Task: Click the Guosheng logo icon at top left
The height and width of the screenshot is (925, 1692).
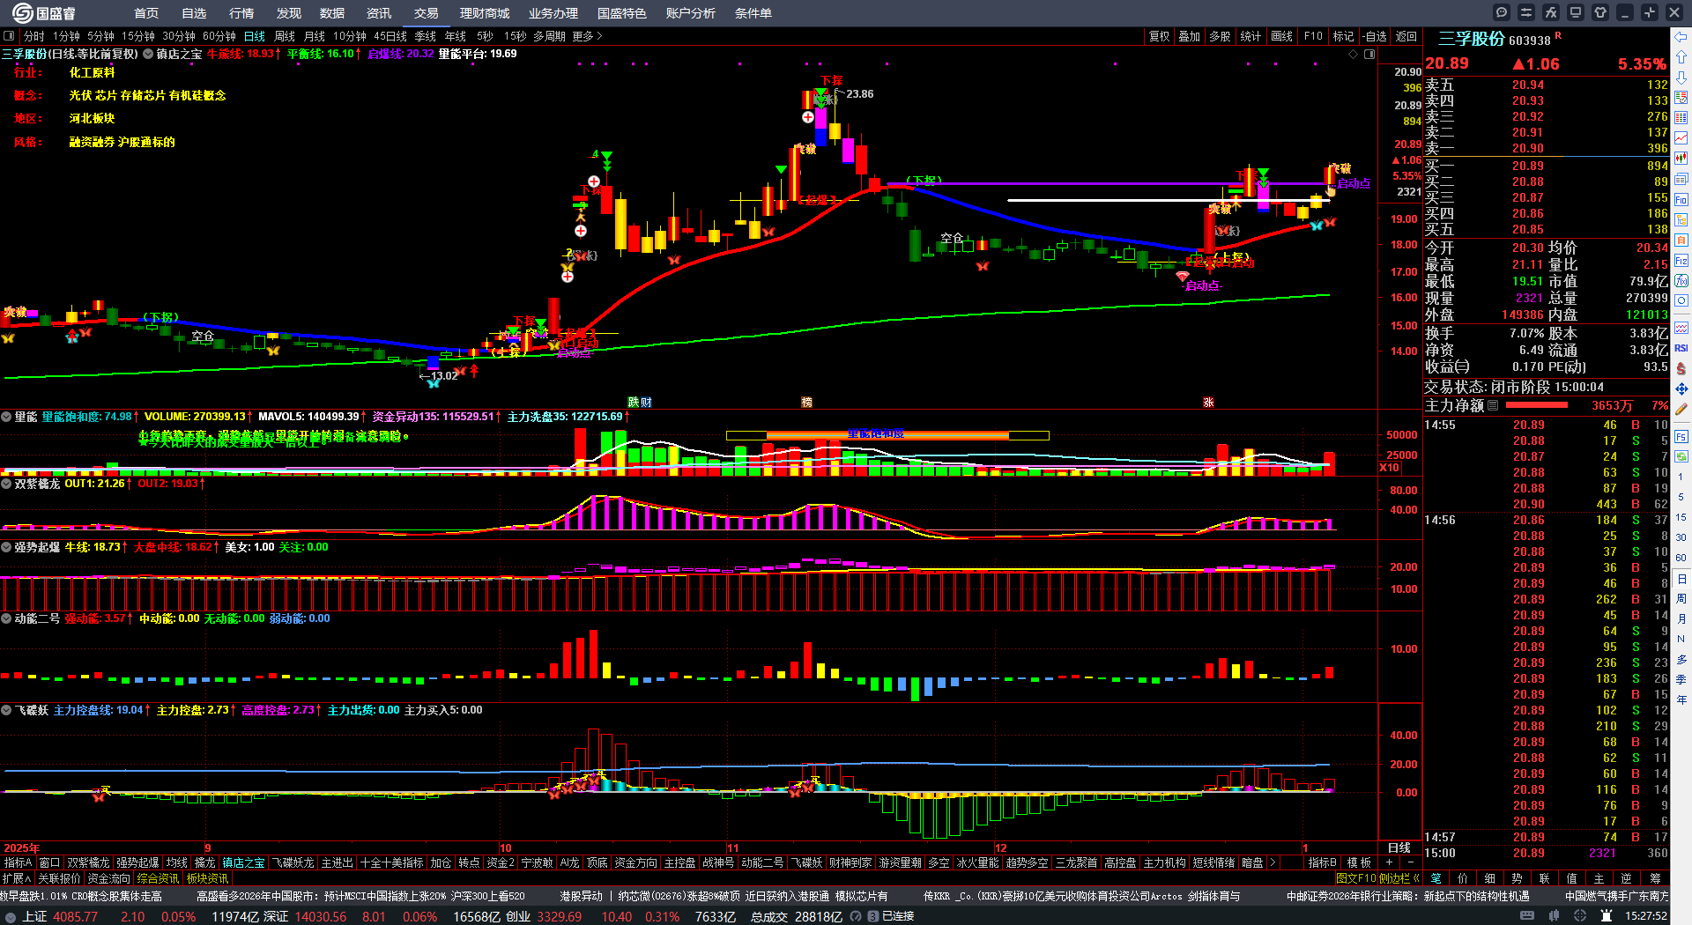Action: point(22,12)
